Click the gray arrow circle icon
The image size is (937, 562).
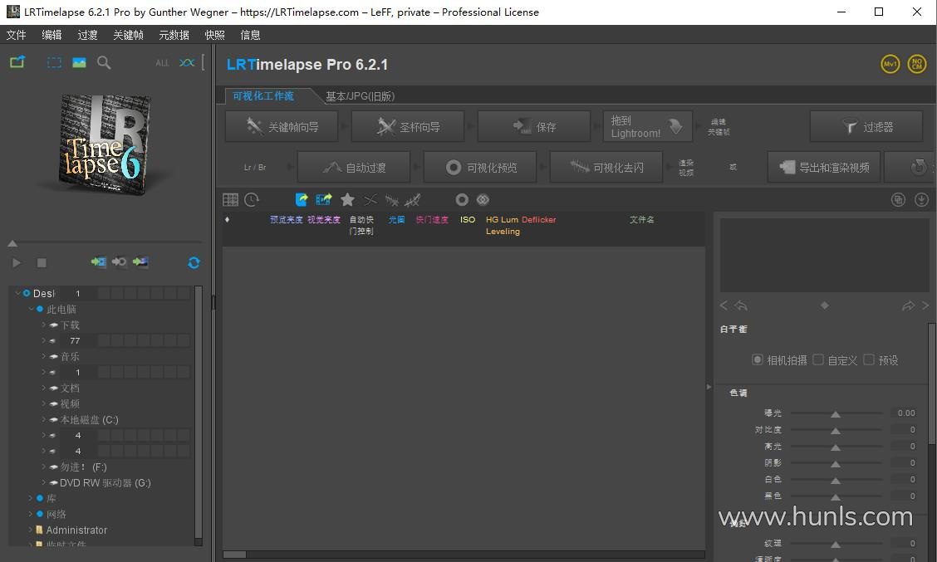pos(119,261)
